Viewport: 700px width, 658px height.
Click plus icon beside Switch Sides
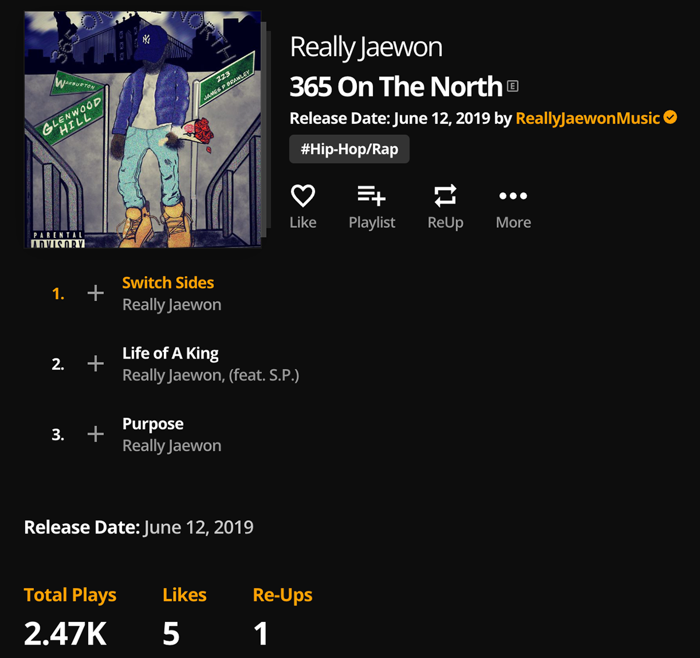(96, 293)
